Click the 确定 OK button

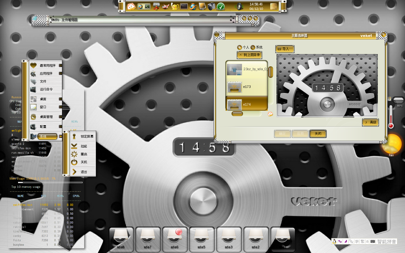[x=282, y=134]
